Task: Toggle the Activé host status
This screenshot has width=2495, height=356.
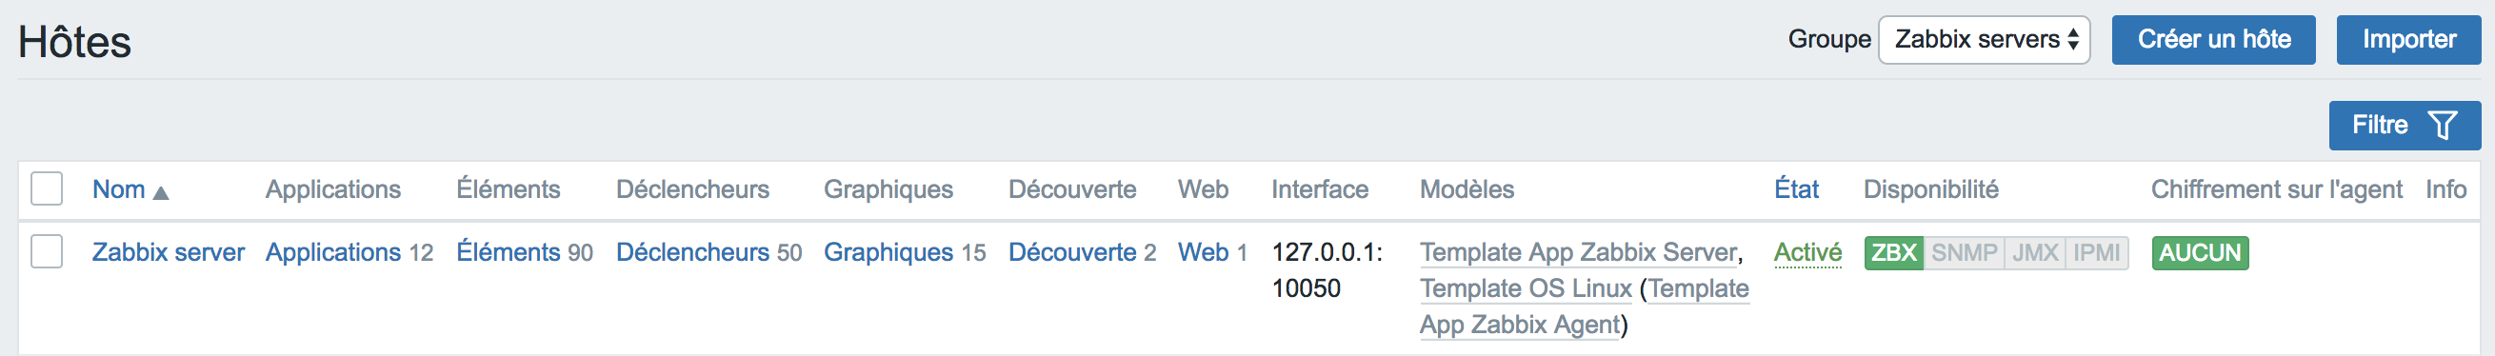Action: [1807, 252]
